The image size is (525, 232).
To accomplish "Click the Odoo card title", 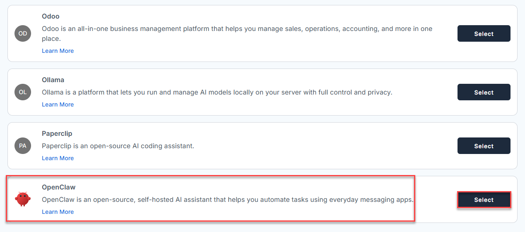I will 51,17.
